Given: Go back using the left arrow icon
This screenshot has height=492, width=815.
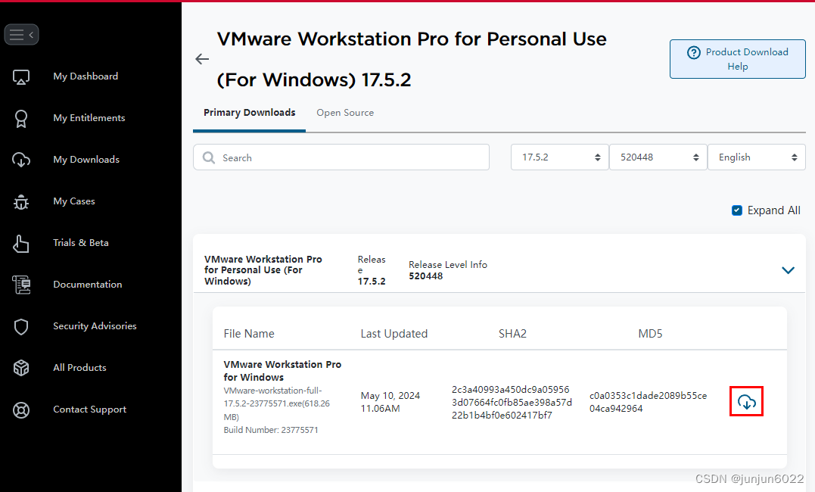Looking at the screenshot, I should (202, 59).
